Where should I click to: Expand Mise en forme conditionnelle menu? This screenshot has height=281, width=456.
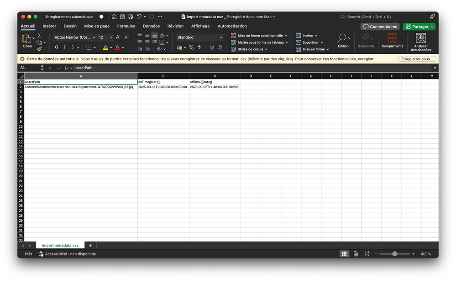[259, 36]
